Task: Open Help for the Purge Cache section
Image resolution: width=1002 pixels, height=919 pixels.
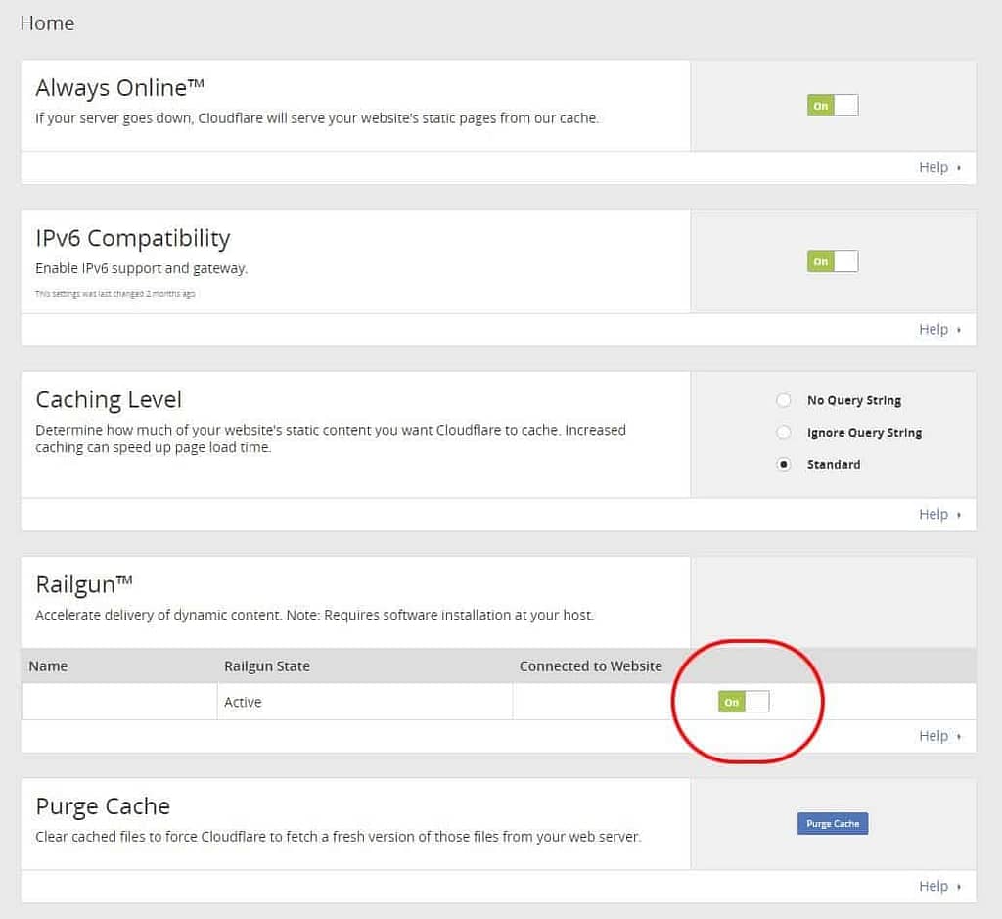Action: [x=939, y=887]
